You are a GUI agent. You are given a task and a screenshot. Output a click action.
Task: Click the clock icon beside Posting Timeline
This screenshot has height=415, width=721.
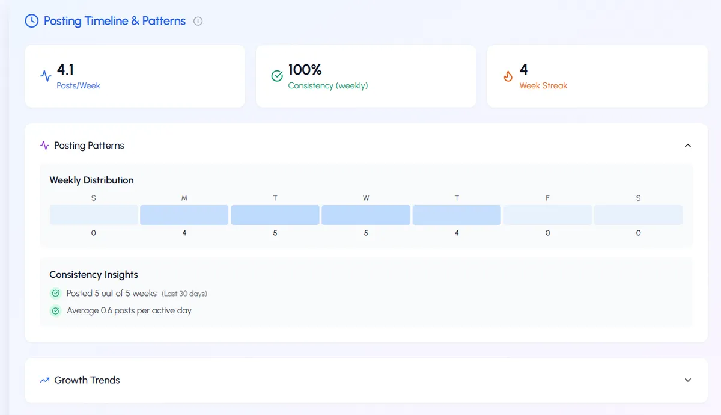(31, 21)
